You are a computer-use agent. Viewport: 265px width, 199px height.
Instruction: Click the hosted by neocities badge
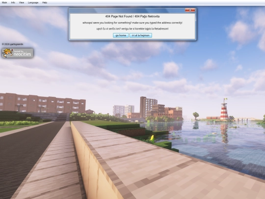click(18, 53)
